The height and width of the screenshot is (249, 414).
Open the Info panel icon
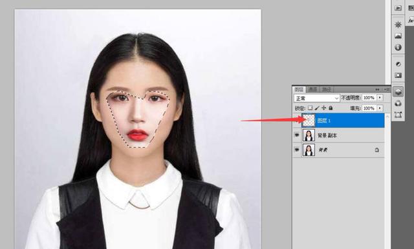point(398,47)
